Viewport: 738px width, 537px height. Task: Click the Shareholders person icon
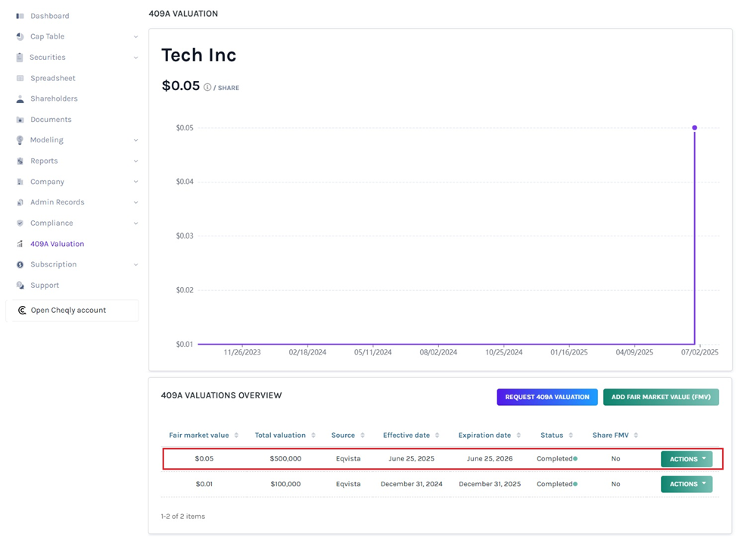pos(20,98)
